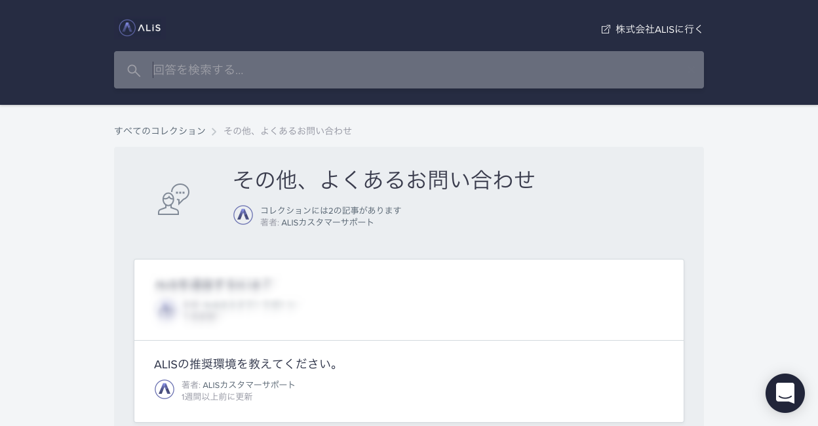The image size is (818, 426).
Task: Open the blurred first article title
Action: (213, 285)
